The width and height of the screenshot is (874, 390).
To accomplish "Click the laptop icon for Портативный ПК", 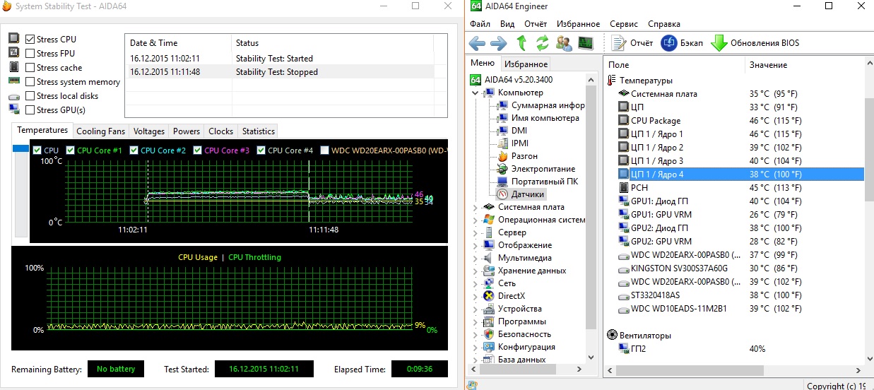I will tap(502, 182).
